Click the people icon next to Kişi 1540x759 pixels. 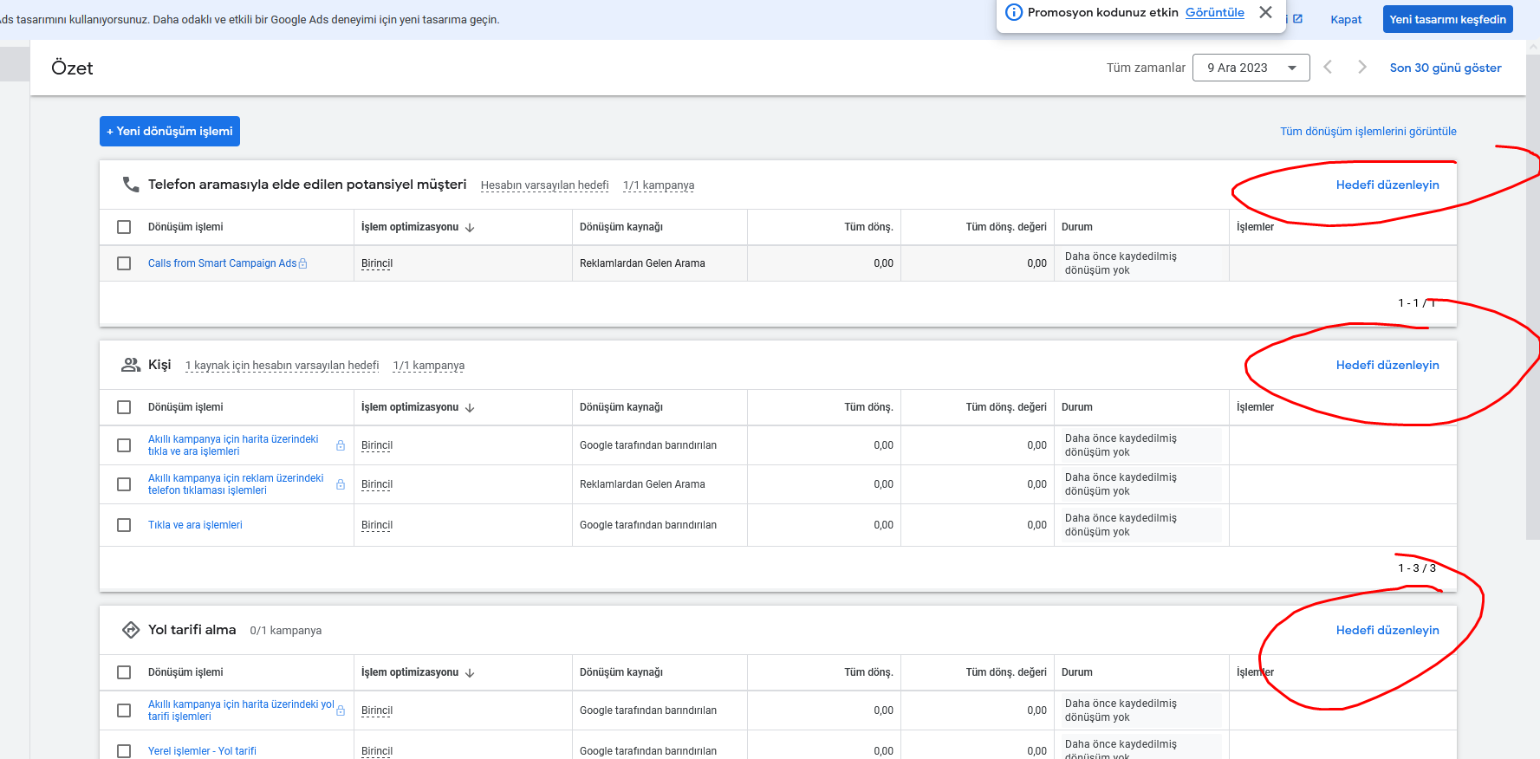131,365
